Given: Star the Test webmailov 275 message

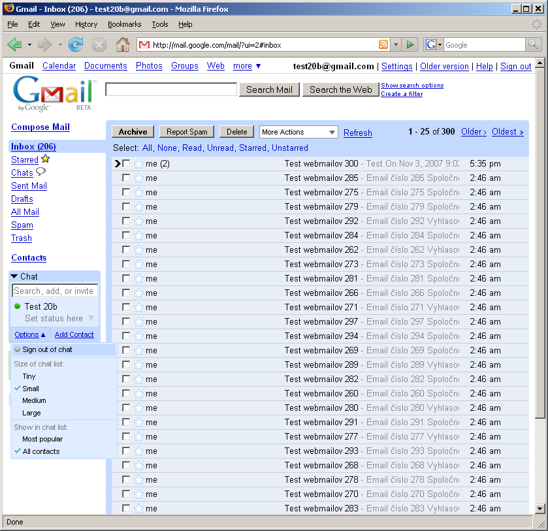Looking at the screenshot, I should pos(138,193).
